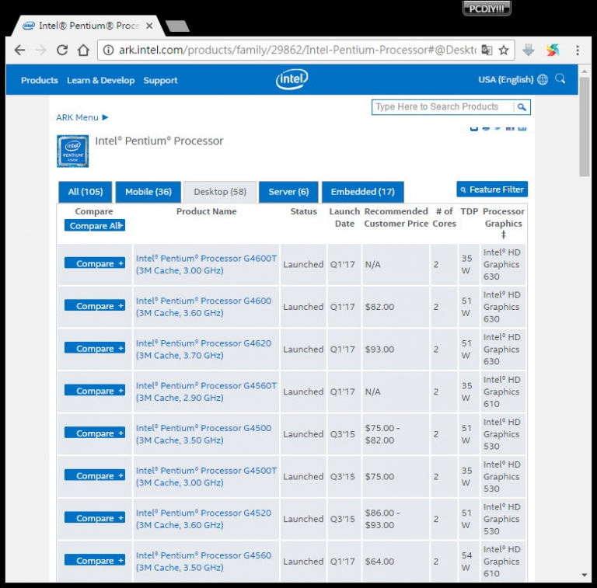Switch to the Server (6) tab
Screen dimensions: 597x588
point(288,192)
